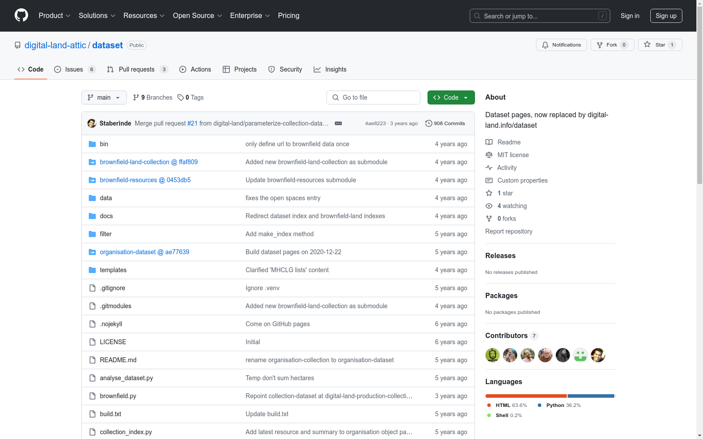
Task: Expand the Open Source menu
Action: coord(198,16)
